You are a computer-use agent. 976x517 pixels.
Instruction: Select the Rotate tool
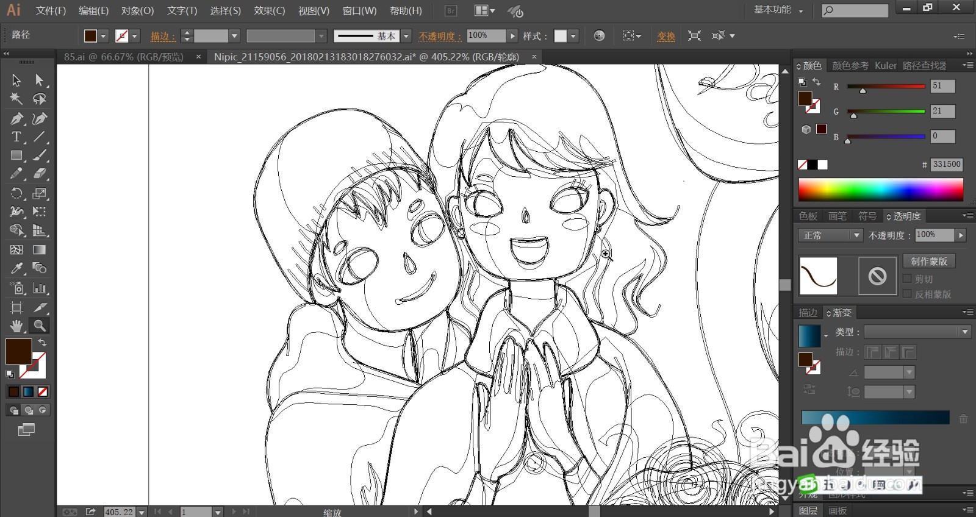(x=16, y=194)
